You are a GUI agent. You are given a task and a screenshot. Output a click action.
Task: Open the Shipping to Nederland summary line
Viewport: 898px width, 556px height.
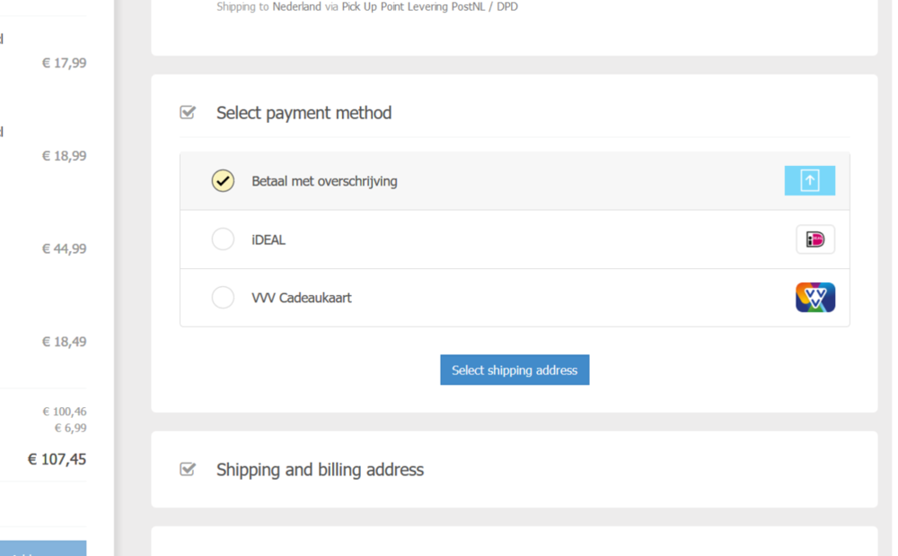click(366, 7)
